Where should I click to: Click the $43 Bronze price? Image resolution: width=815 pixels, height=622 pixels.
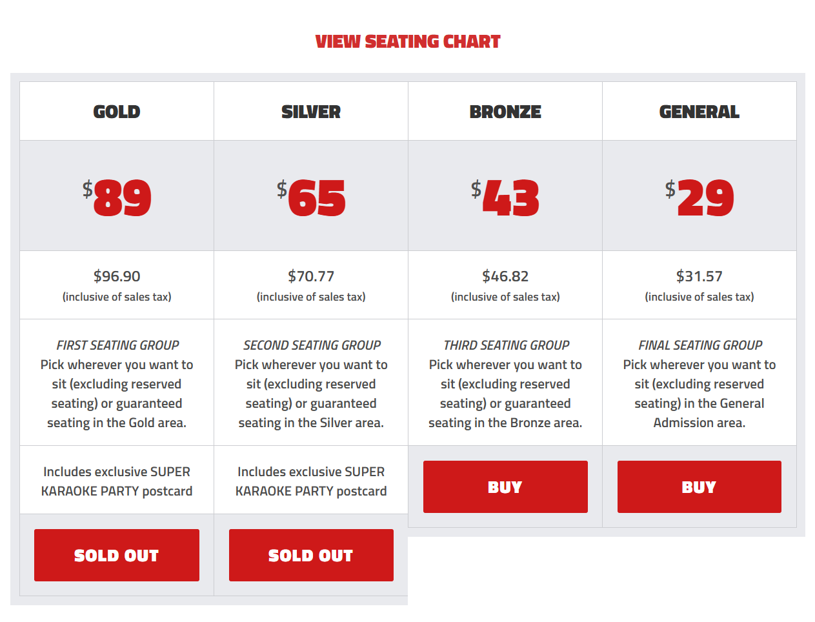pyautogui.click(x=505, y=197)
